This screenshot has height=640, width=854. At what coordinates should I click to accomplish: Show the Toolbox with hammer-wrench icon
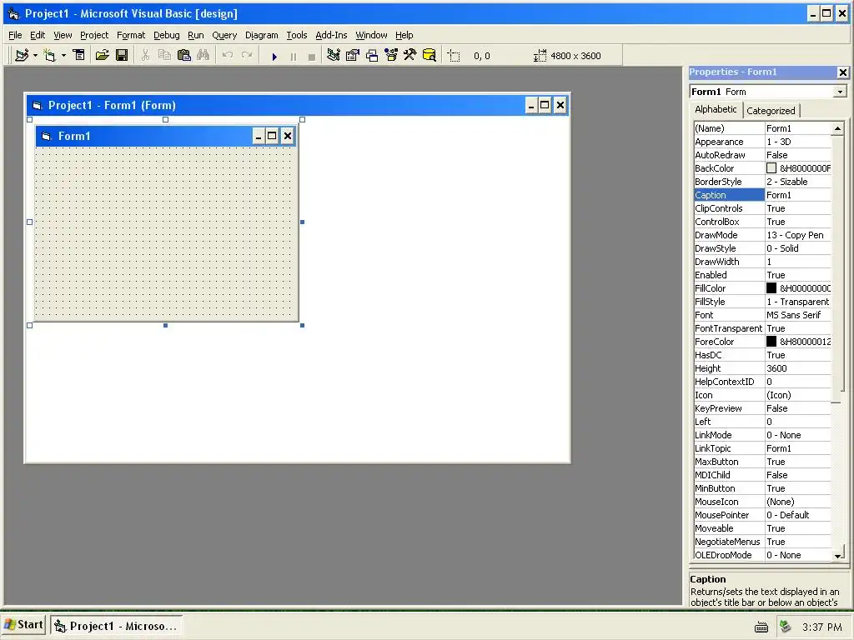pos(409,55)
